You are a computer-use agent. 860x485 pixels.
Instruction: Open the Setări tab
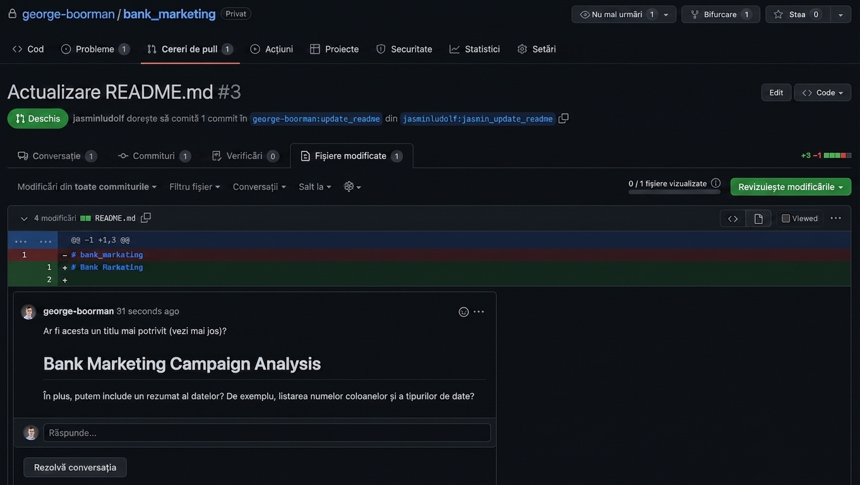537,49
